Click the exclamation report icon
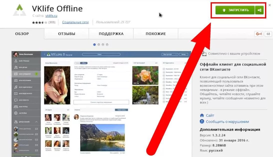Screen dimensions: 273x157 coord(202,121)
